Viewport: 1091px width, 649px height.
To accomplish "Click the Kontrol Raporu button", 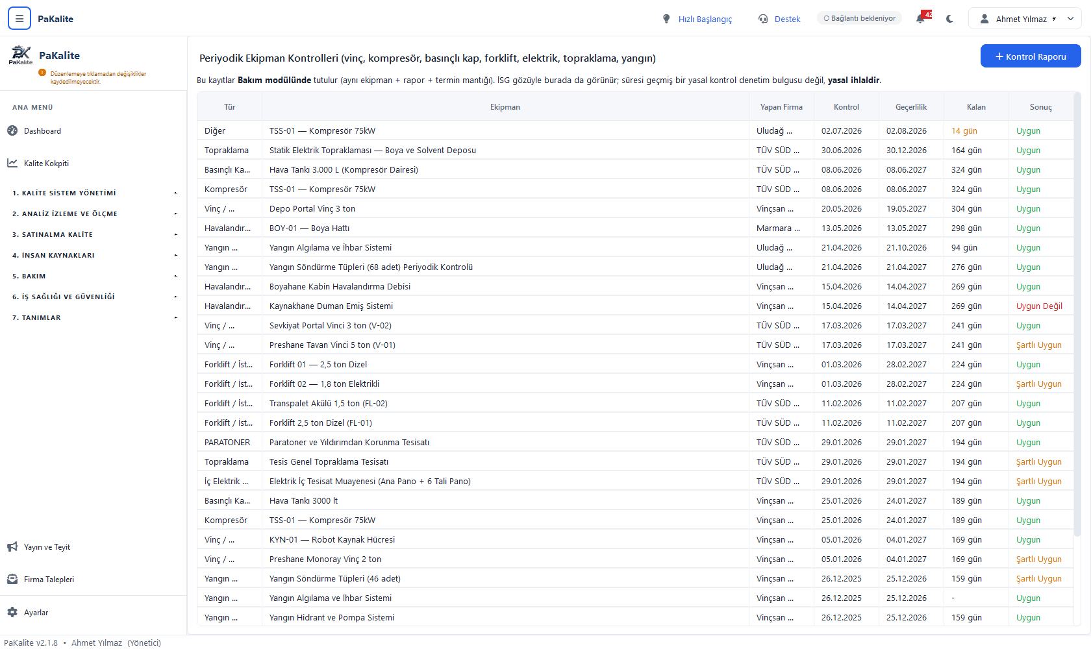I will coord(1031,56).
